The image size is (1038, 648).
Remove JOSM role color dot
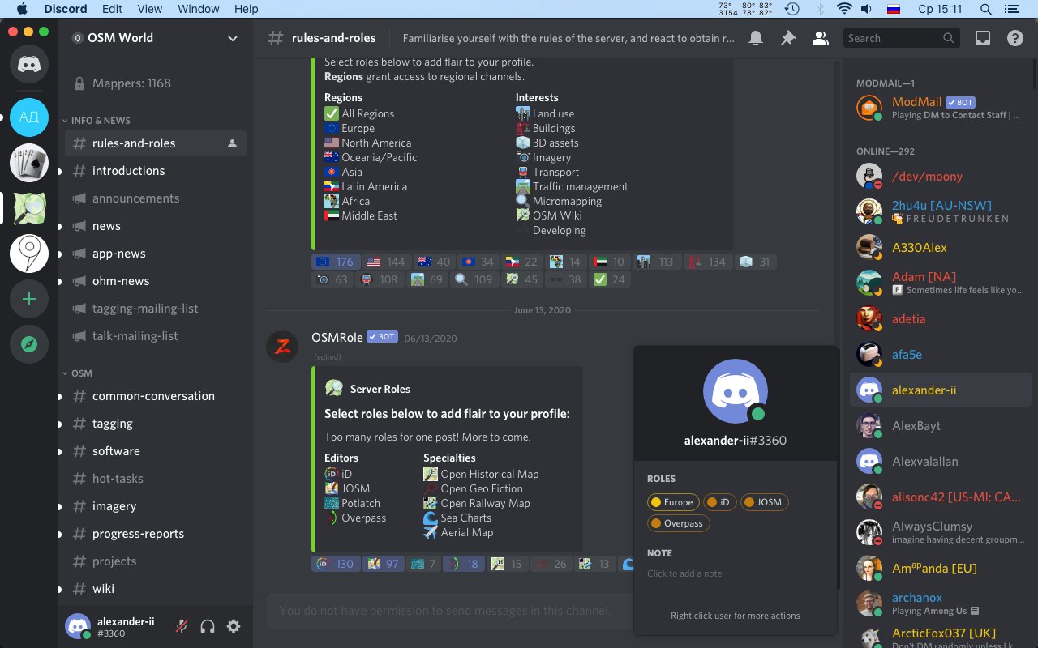(x=750, y=502)
